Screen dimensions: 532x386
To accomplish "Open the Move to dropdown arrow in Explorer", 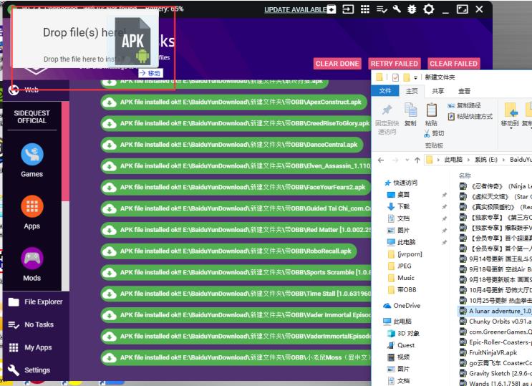I will pyautogui.click(x=511, y=128).
